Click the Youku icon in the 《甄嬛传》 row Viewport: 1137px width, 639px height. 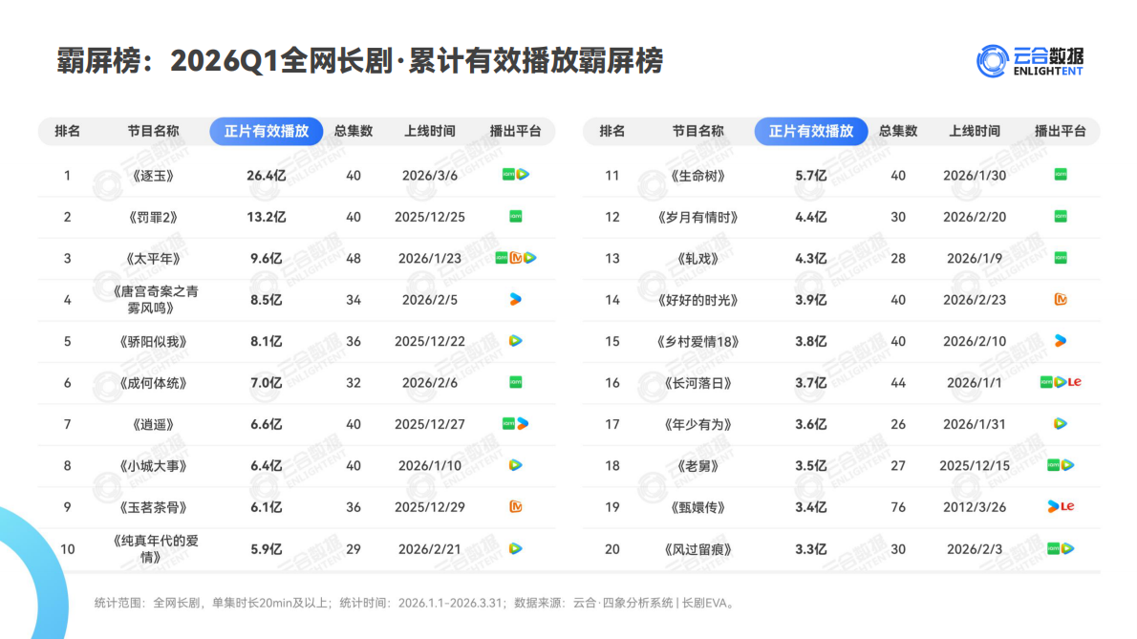(1053, 506)
